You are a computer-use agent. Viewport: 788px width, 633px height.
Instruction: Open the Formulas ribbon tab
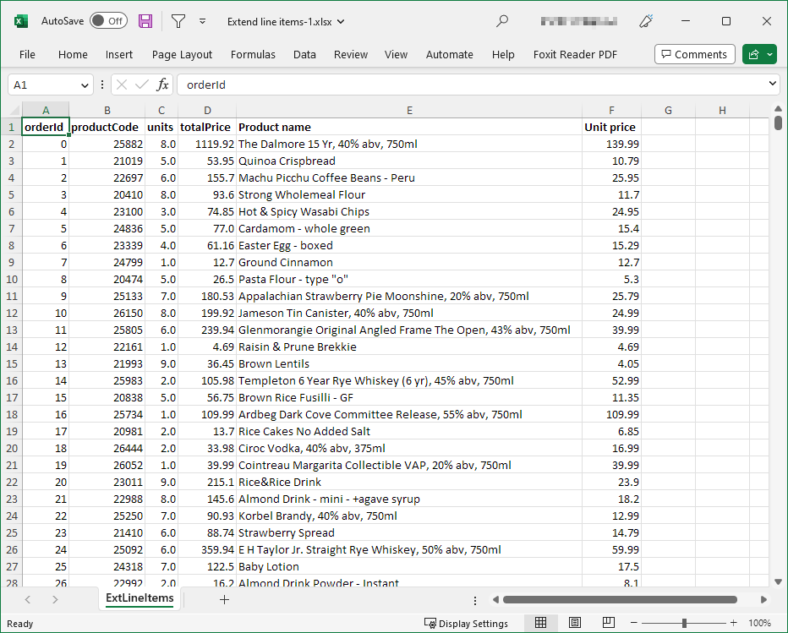[253, 54]
